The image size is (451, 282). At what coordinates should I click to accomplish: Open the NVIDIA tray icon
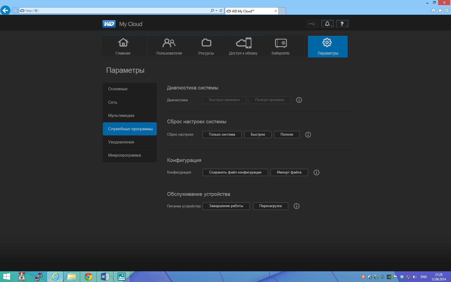coord(389,277)
